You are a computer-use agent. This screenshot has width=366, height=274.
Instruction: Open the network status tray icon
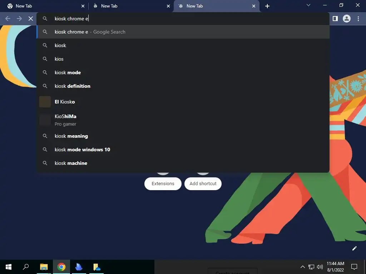point(311,267)
